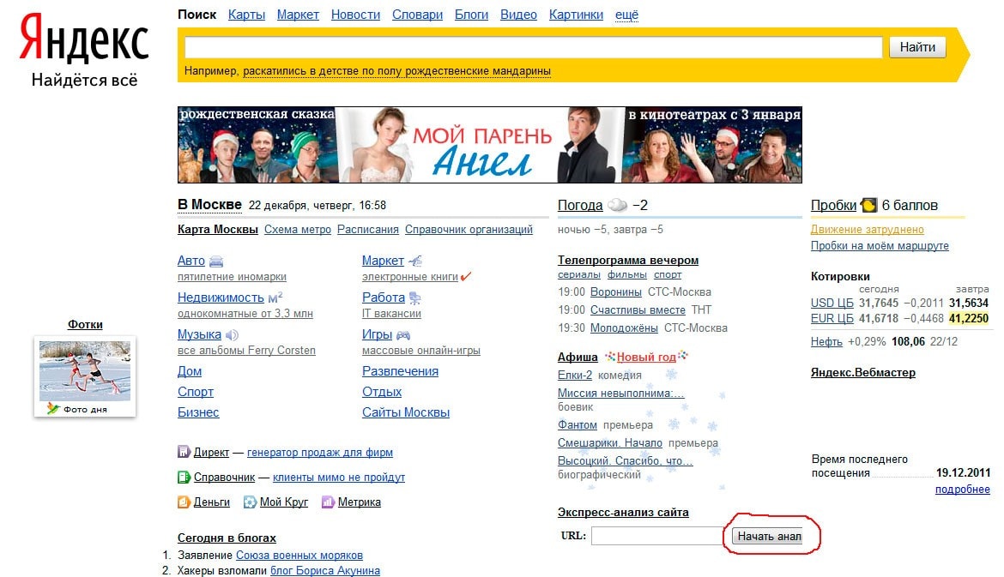
Task: Open электронные книги link
Action: tap(410, 277)
